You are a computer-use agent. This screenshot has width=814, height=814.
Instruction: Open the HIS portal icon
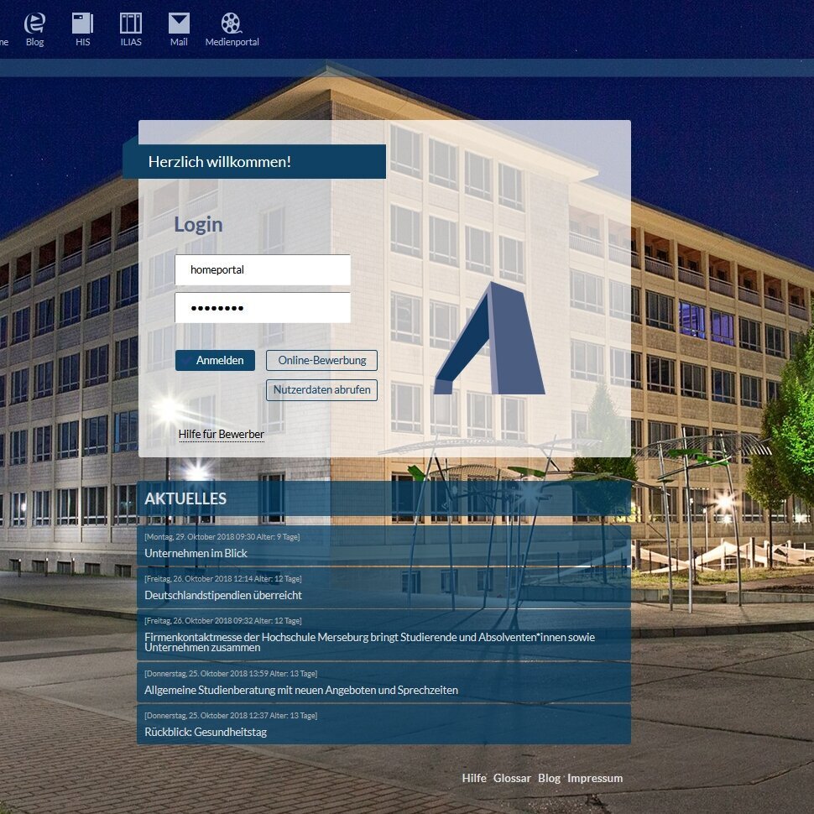coord(82,24)
